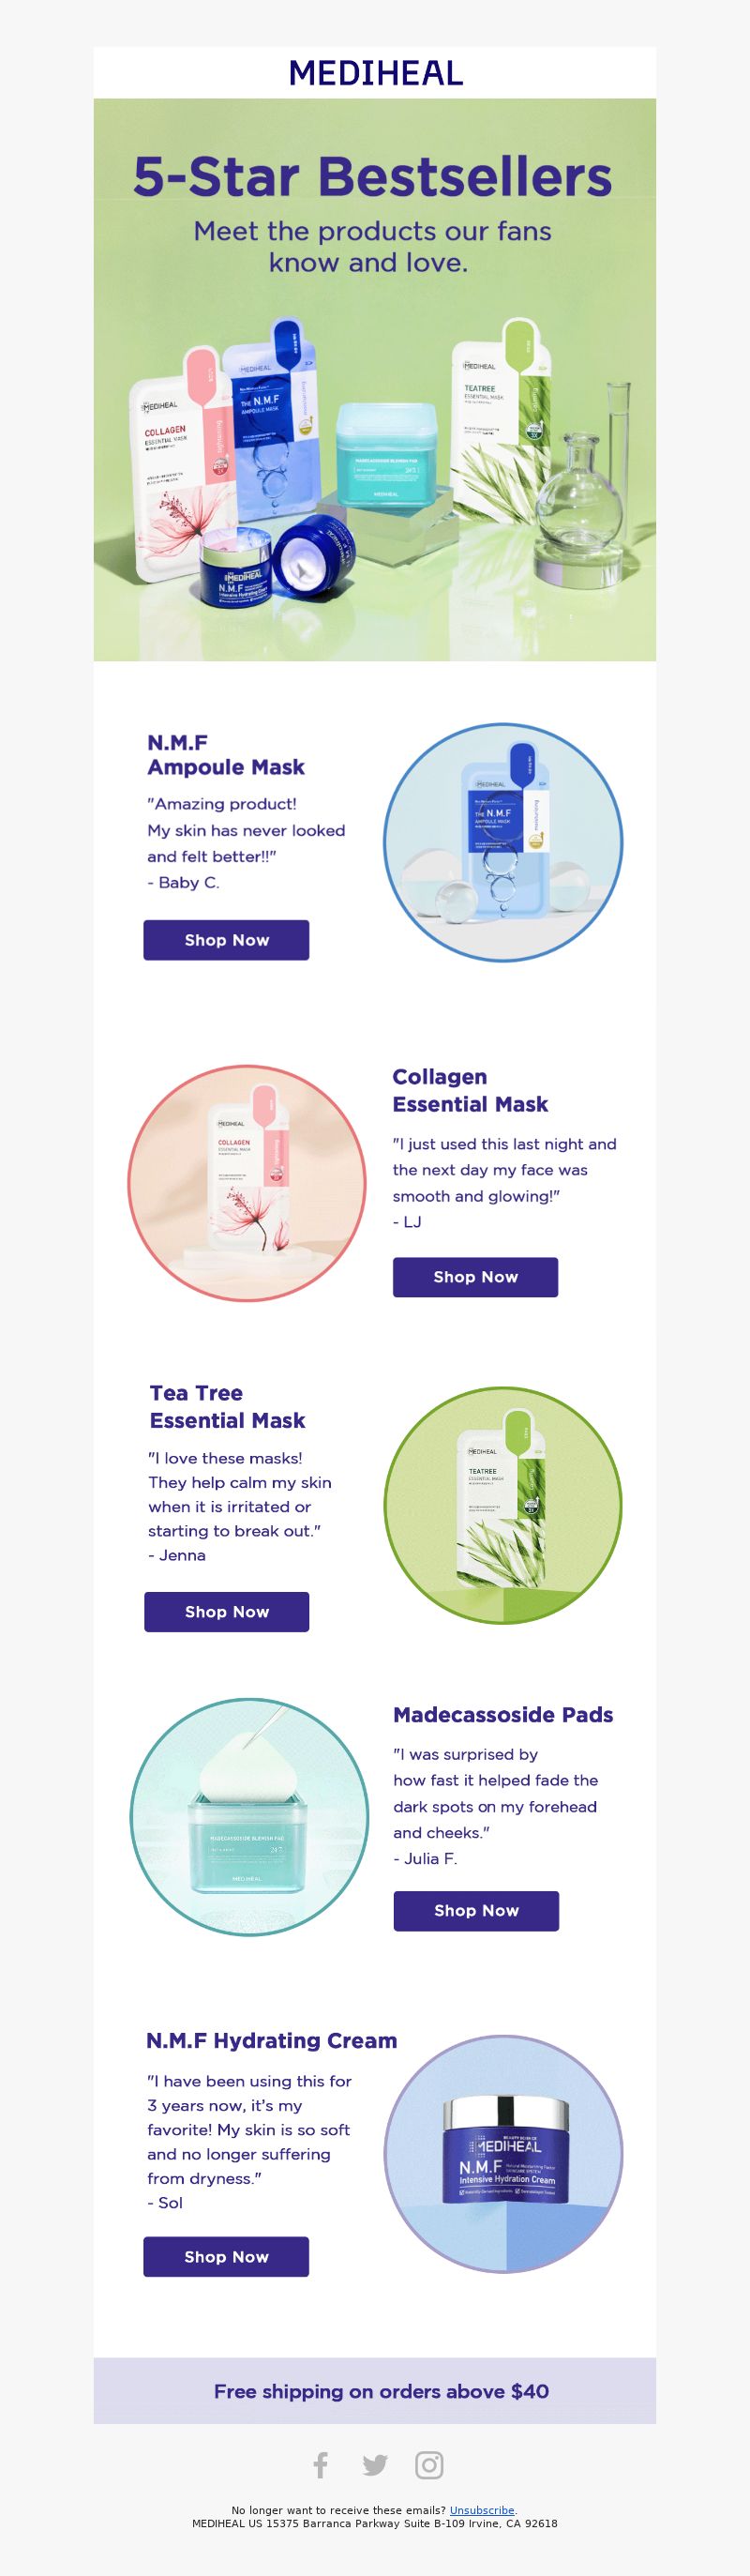Open the N.M.F Ampoule Mask round image

(503, 842)
